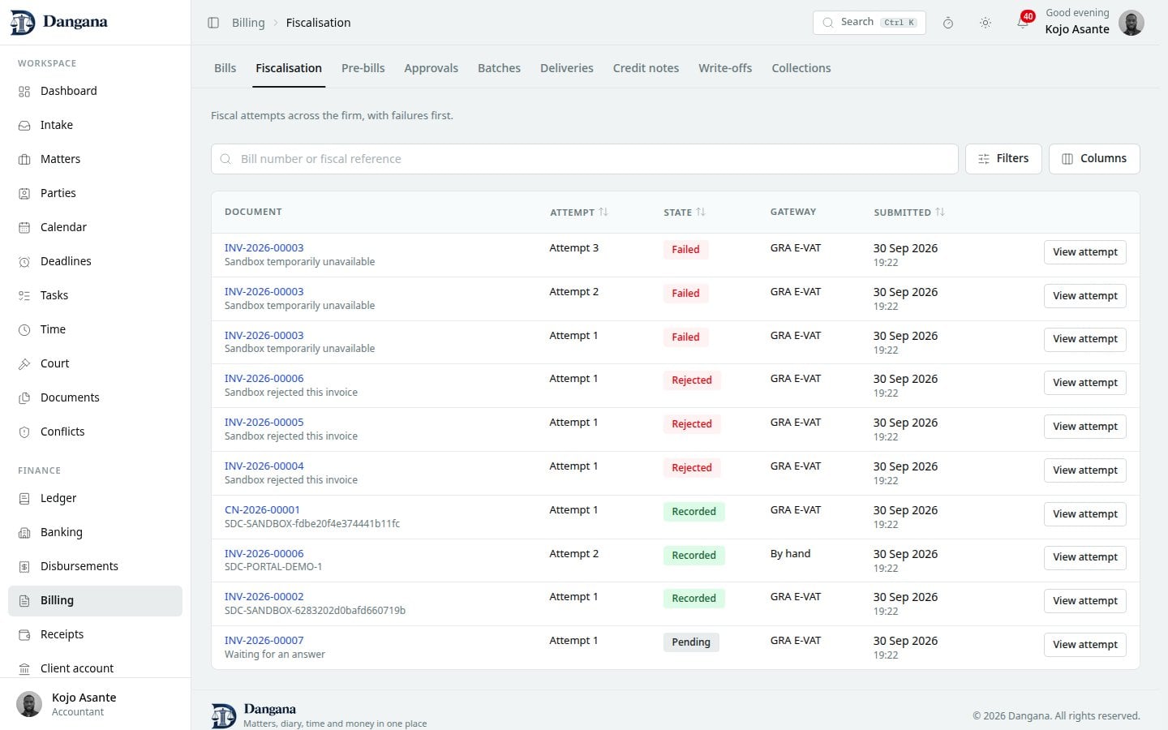1168x730 pixels.
Task: Switch to the Pre-bills tab
Action: click(363, 68)
